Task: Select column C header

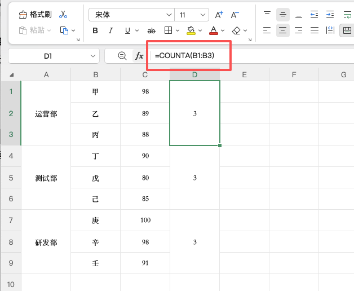Action: [x=145, y=74]
